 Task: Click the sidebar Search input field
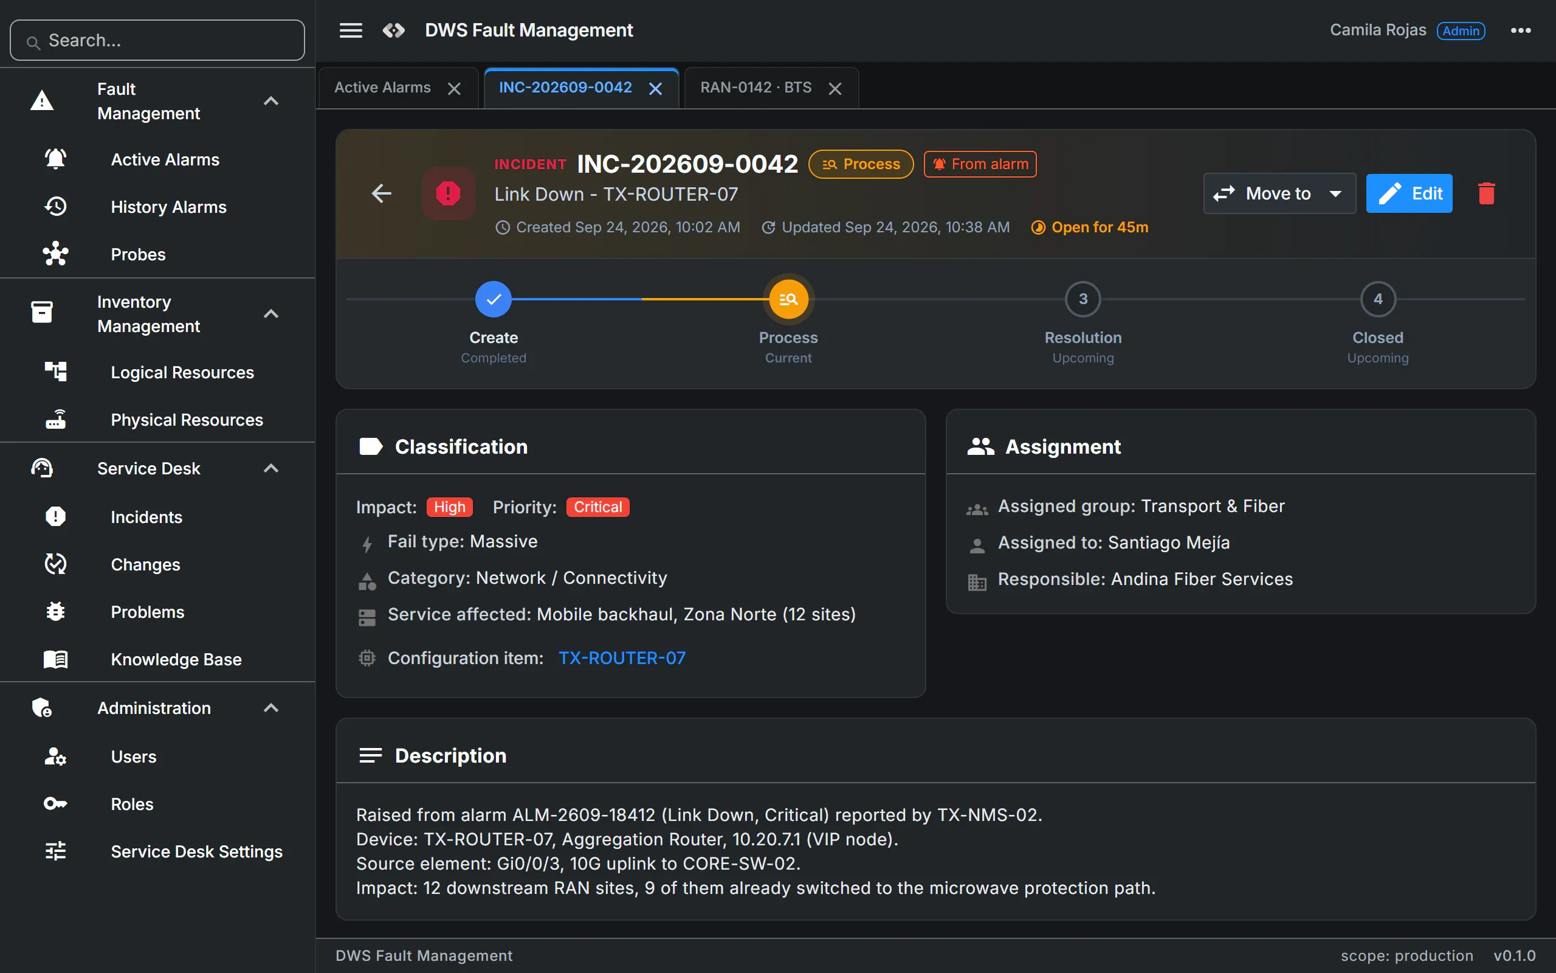click(x=157, y=40)
